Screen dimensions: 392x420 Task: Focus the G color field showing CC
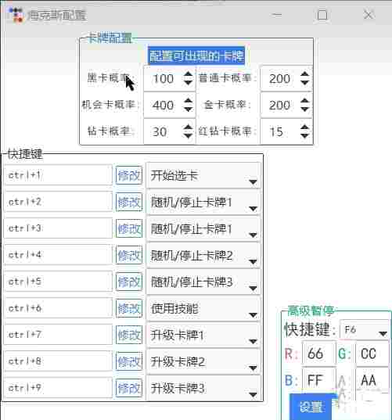[x=372, y=354]
